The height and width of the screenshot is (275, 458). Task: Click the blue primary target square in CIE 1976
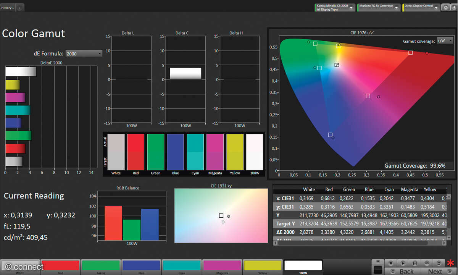[330, 135]
